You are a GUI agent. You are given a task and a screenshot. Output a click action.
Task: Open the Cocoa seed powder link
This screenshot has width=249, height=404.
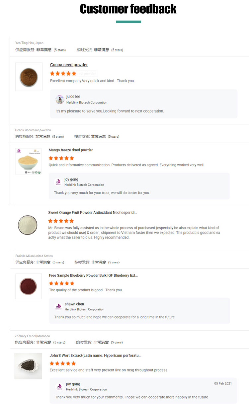pos(69,65)
